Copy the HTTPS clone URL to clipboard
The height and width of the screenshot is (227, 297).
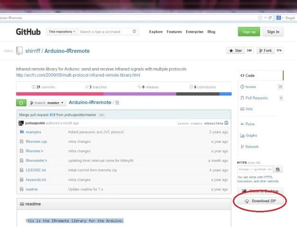pyautogui.click(x=278, y=169)
